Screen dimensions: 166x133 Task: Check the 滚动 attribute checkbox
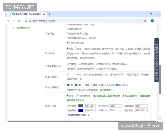[100, 85]
